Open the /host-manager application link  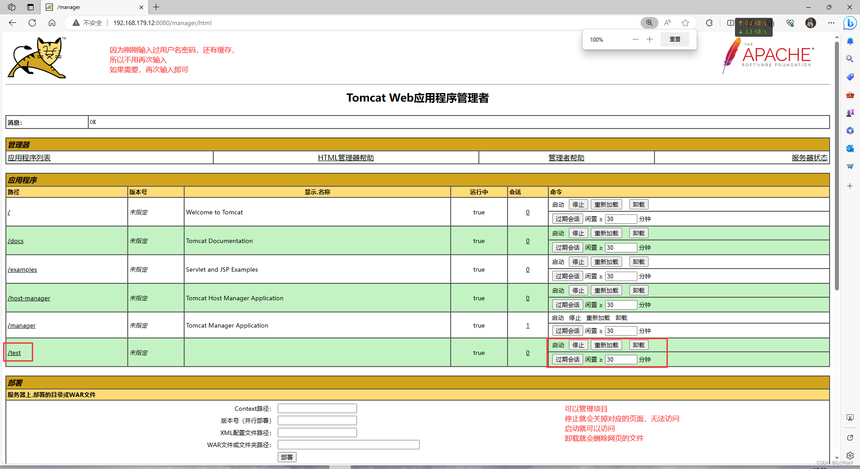coord(29,298)
